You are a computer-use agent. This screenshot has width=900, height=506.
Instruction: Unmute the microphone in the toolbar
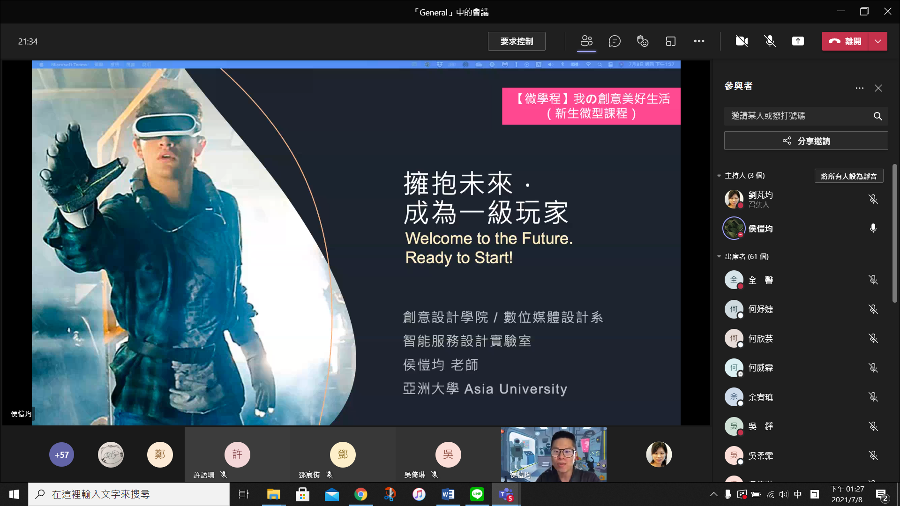tap(770, 41)
